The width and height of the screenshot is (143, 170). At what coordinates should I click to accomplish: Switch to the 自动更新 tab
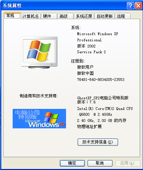(x=105, y=16)
